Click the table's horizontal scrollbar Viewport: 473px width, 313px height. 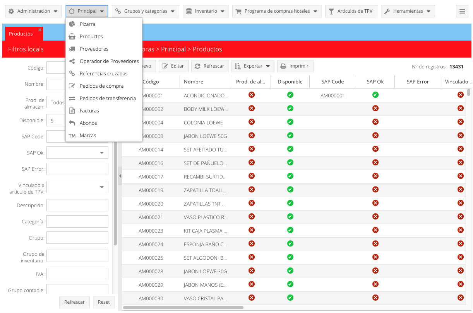pyautogui.click(x=183, y=308)
